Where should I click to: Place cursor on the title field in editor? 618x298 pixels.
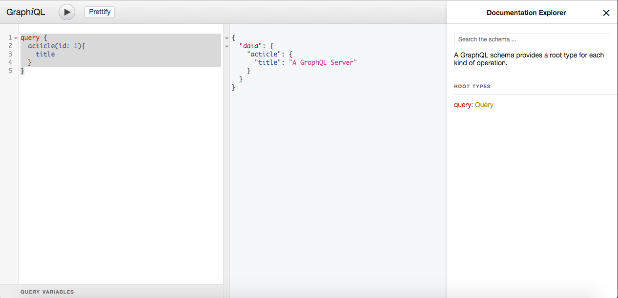point(45,54)
